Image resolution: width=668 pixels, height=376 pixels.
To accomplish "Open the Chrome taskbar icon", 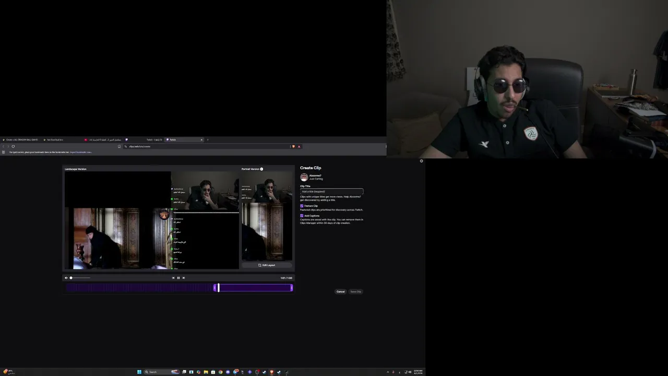I will [x=220, y=372].
